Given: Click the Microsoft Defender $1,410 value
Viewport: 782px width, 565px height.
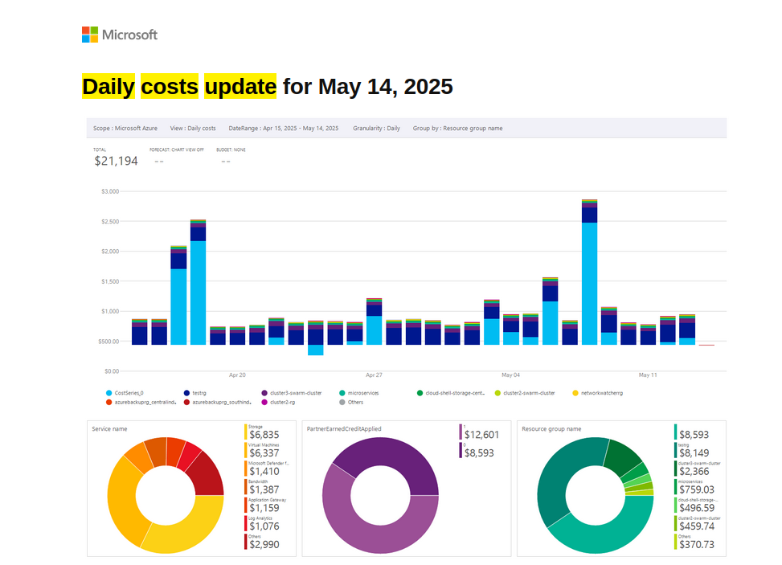Looking at the screenshot, I should pyautogui.click(x=264, y=471).
